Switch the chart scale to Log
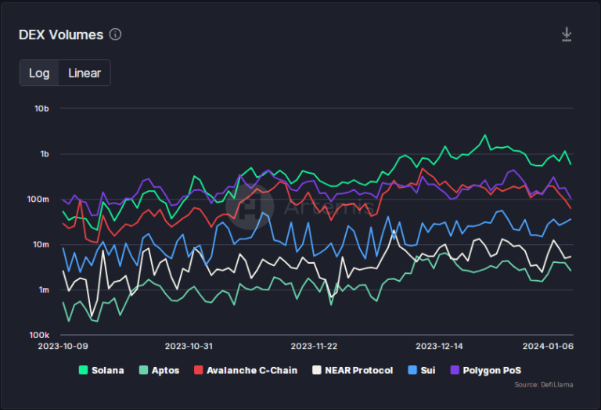Screen dimensions: 601x410 39,73
